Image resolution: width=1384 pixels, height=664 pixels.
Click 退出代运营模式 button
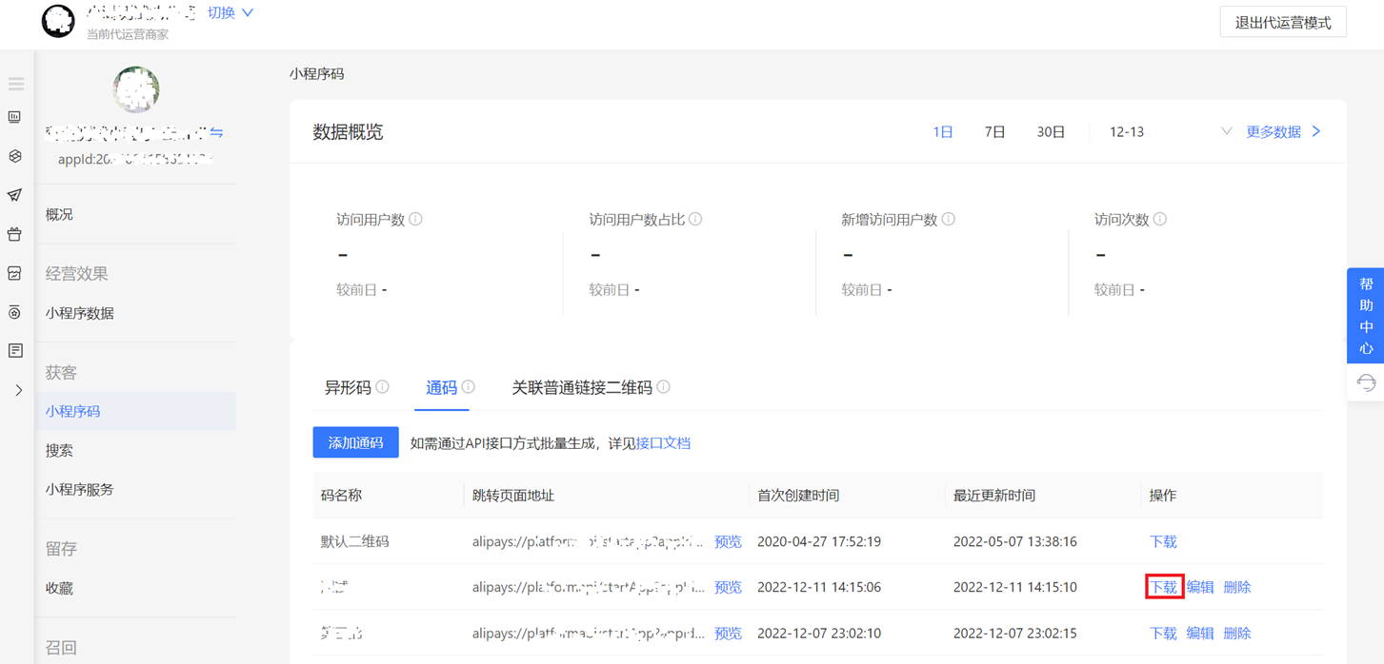click(x=1282, y=22)
